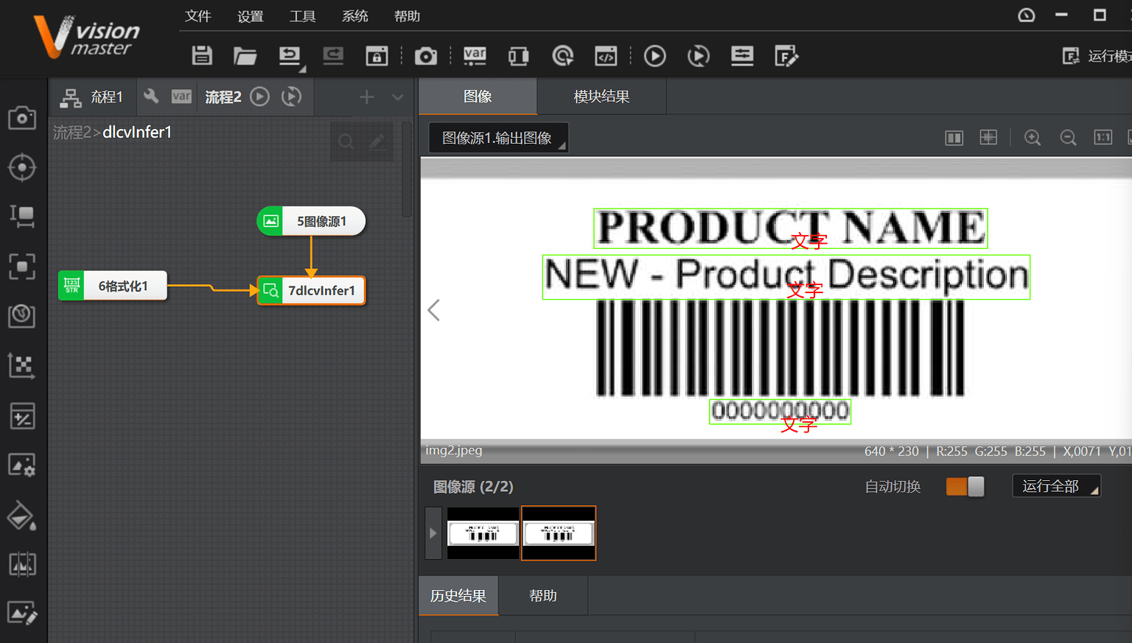Open global variables var icon

[x=475, y=56]
